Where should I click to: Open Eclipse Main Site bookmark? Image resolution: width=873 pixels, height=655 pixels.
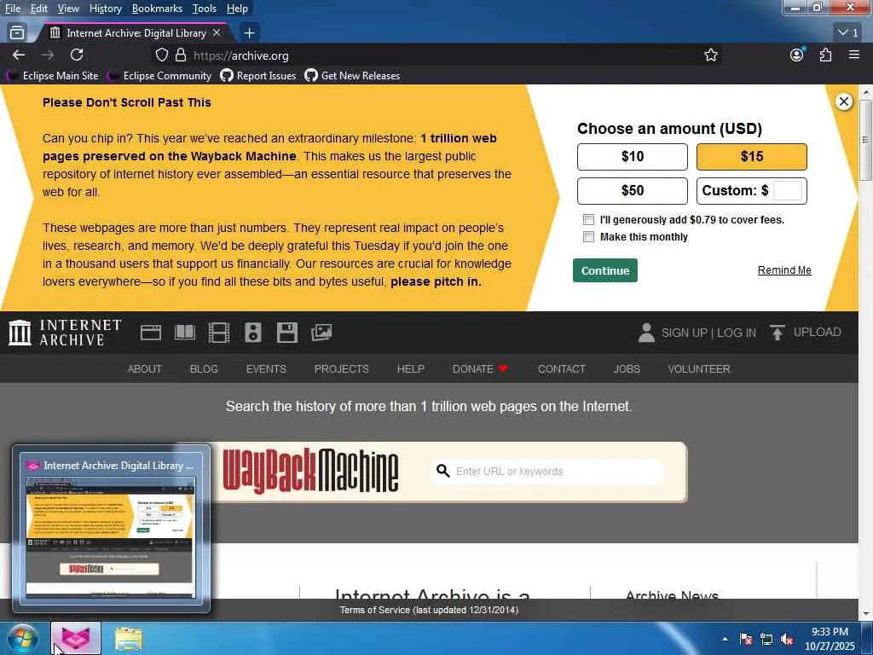[x=52, y=76]
